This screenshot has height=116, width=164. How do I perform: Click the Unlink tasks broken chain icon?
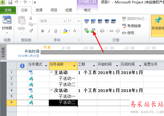coord(118,31)
